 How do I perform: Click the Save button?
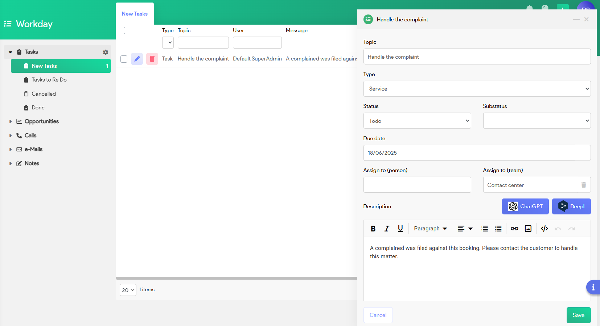pos(578,315)
